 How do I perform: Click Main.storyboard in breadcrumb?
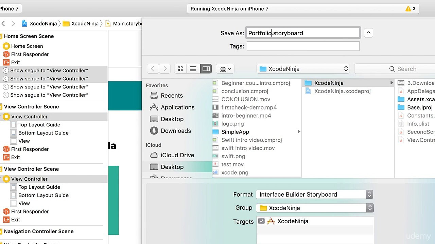tap(123, 23)
